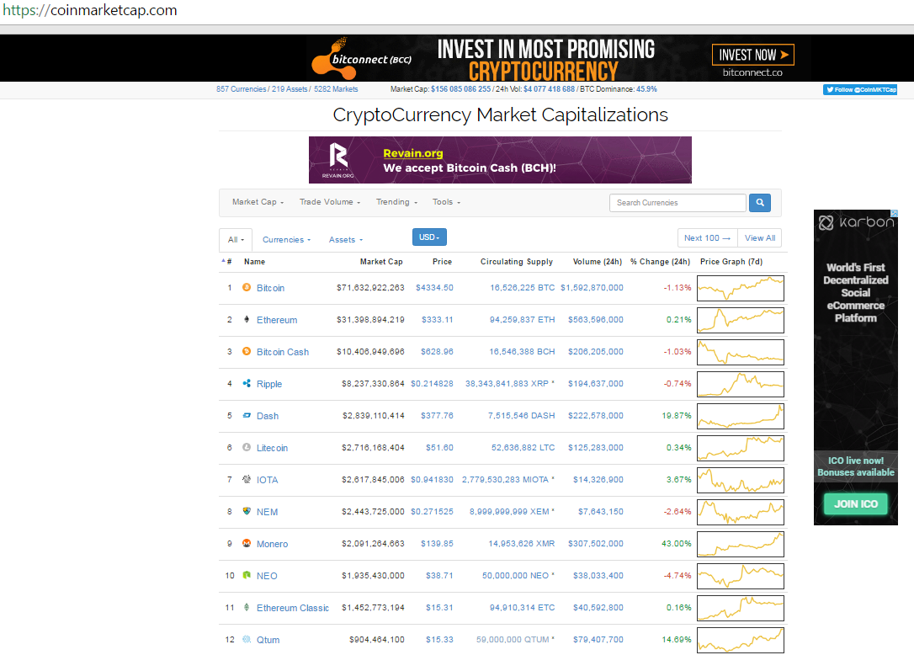Go to Next 100 results
914x655 pixels.
(707, 238)
